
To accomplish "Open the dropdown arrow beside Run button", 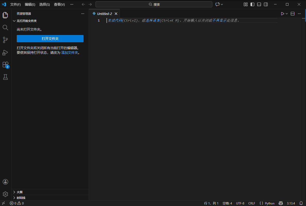I will tap(287, 14).
